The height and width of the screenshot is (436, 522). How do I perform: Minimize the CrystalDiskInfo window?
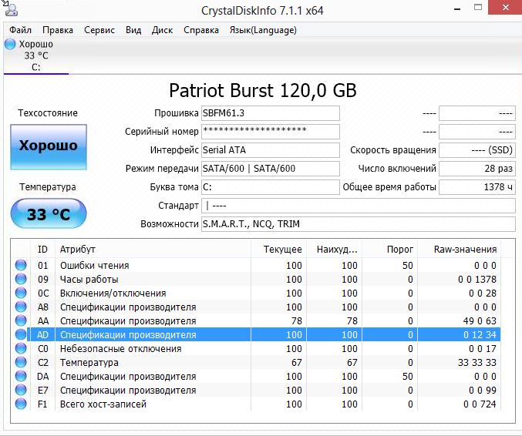point(457,8)
